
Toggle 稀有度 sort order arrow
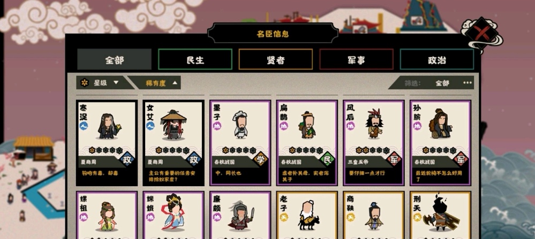coord(175,83)
